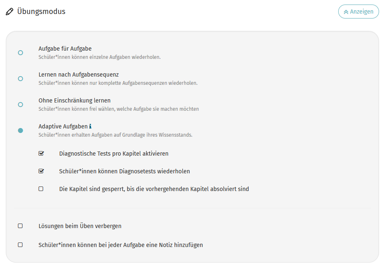Choose the Lernen nach Aufgabensequenz radio circle
Image resolution: width=384 pixels, height=268 pixels.
tap(20, 79)
